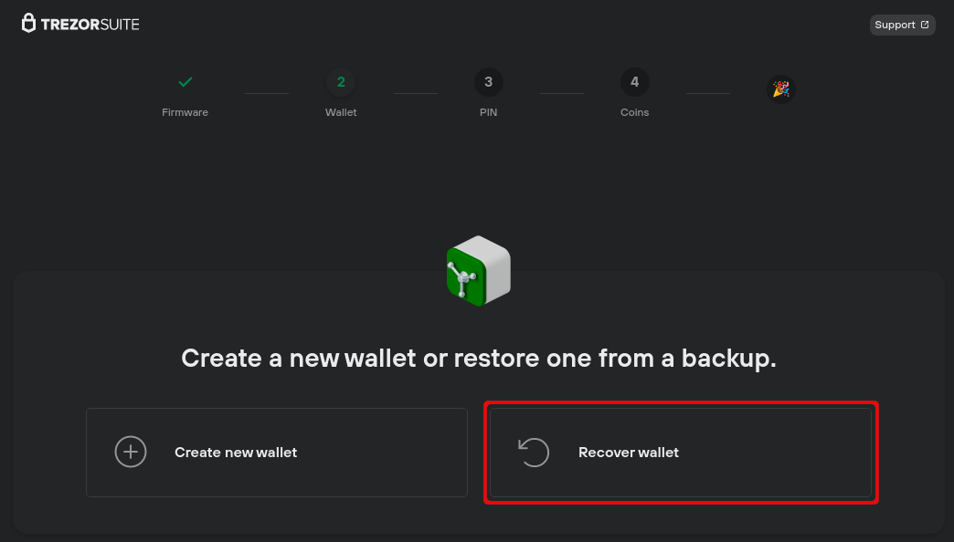The width and height of the screenshot is (954, 542).
Task: Choose Create new wallet option
Action: coord(277,453)
